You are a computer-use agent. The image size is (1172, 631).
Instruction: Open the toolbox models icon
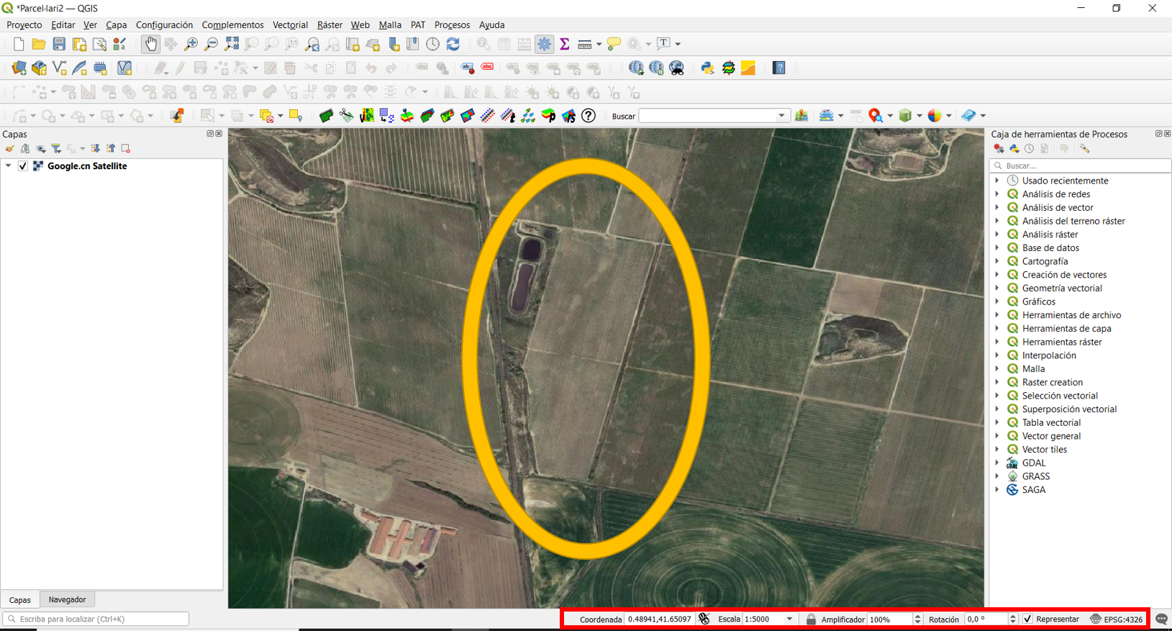999,149
